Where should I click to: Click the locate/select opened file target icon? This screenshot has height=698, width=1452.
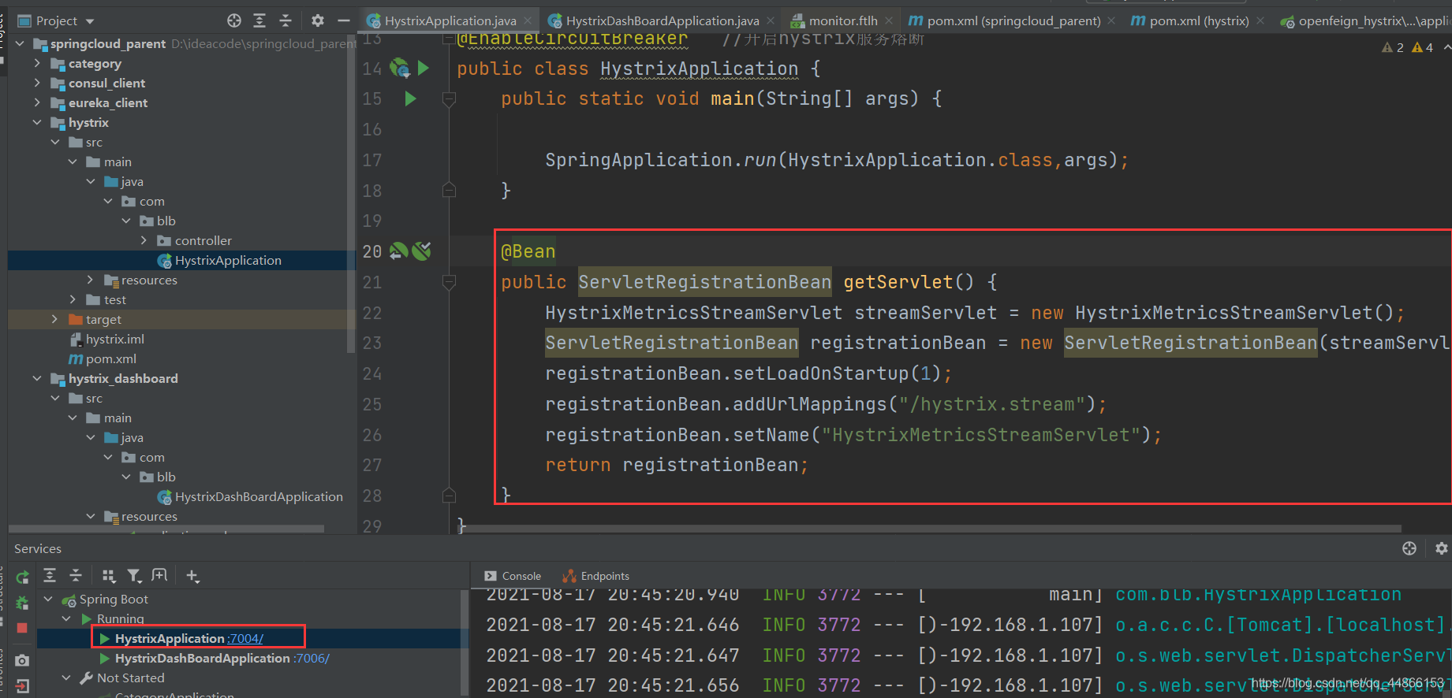click(x=234, y=20)
